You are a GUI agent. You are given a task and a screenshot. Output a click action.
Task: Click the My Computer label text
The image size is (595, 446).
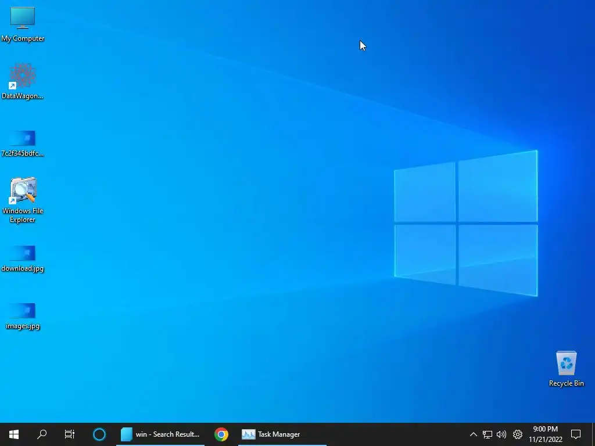point(23,38)
